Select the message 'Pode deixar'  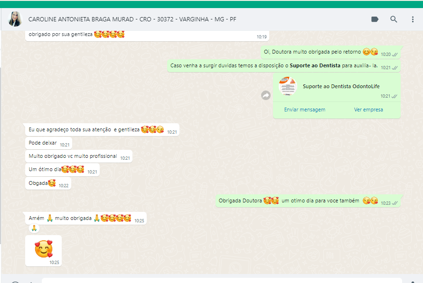coord(48,143)
